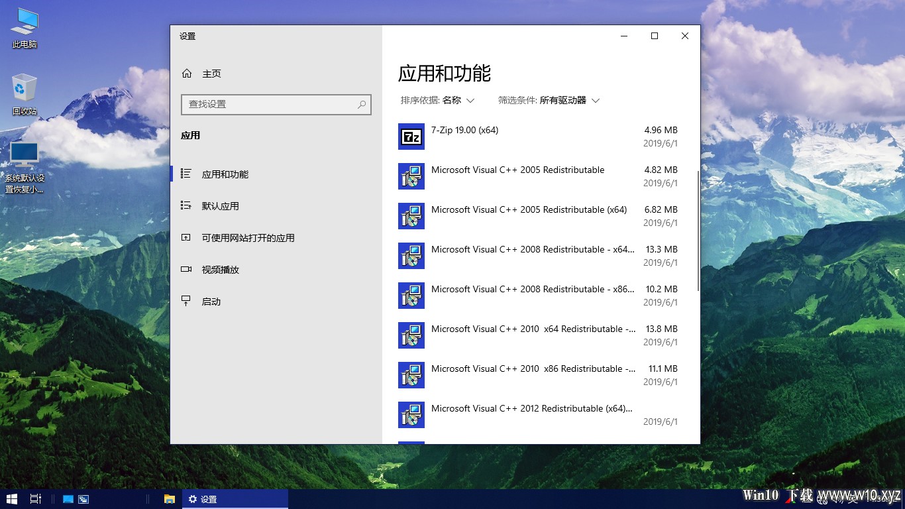Click the 应用和功能 page heading
The height and width of the screenshot is (509, 905).
coord(445,73)
